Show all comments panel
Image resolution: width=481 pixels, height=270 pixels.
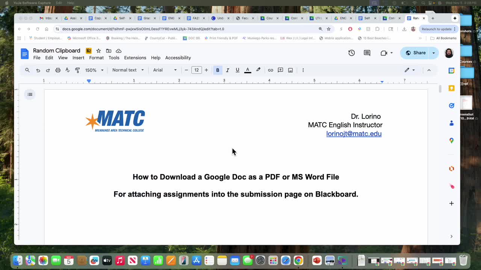[x=367, y=53]
